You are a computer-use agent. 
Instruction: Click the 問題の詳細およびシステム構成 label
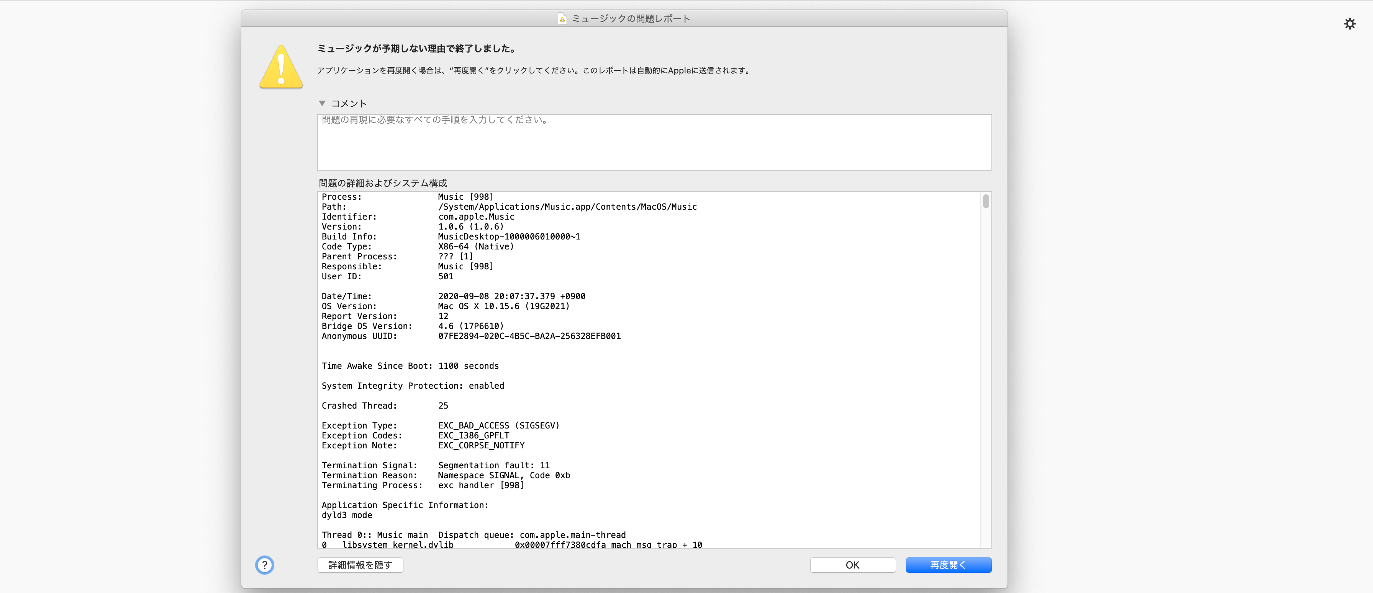click(x=383, y=183)
